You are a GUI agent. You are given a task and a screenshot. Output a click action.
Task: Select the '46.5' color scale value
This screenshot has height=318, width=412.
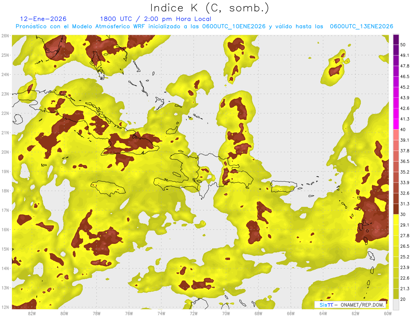[x=405, y=76]
